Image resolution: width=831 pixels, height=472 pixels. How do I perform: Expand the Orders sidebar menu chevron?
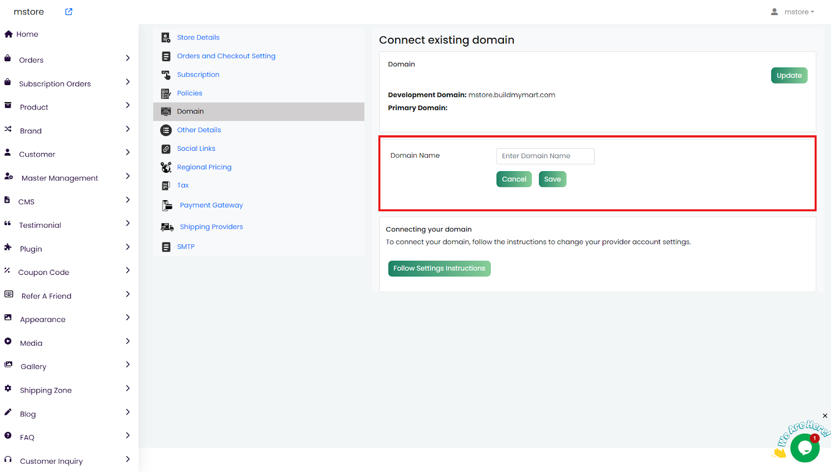point(128,58)
